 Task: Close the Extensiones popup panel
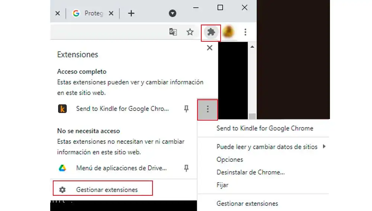tap(209, 48)
